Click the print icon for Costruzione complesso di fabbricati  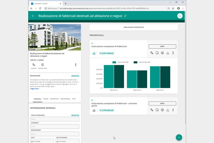tap(162, 53)
